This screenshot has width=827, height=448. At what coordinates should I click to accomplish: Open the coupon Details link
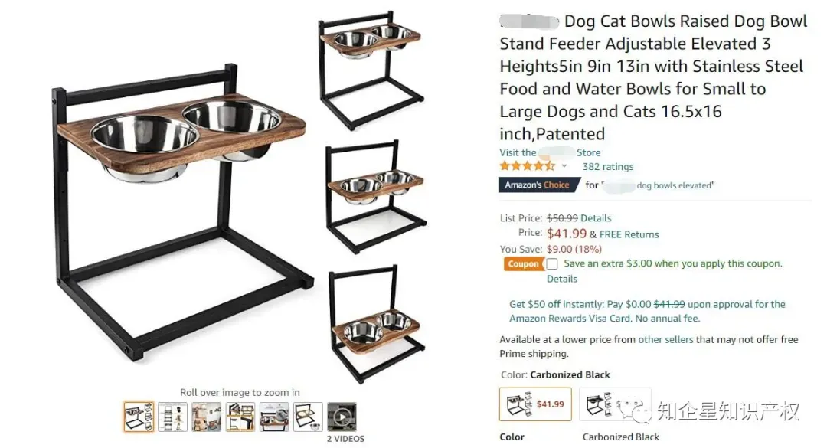[x=562, y=279]
